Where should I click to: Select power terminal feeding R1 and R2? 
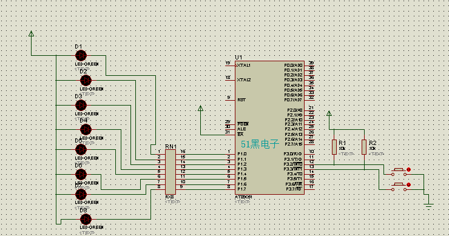pos(329,113)
